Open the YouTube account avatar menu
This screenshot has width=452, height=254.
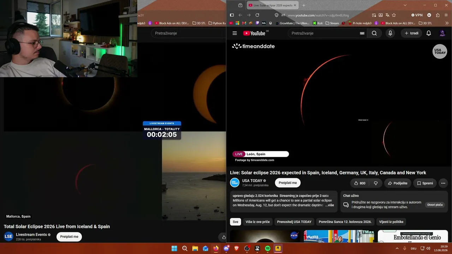click(x=442, y=33)
